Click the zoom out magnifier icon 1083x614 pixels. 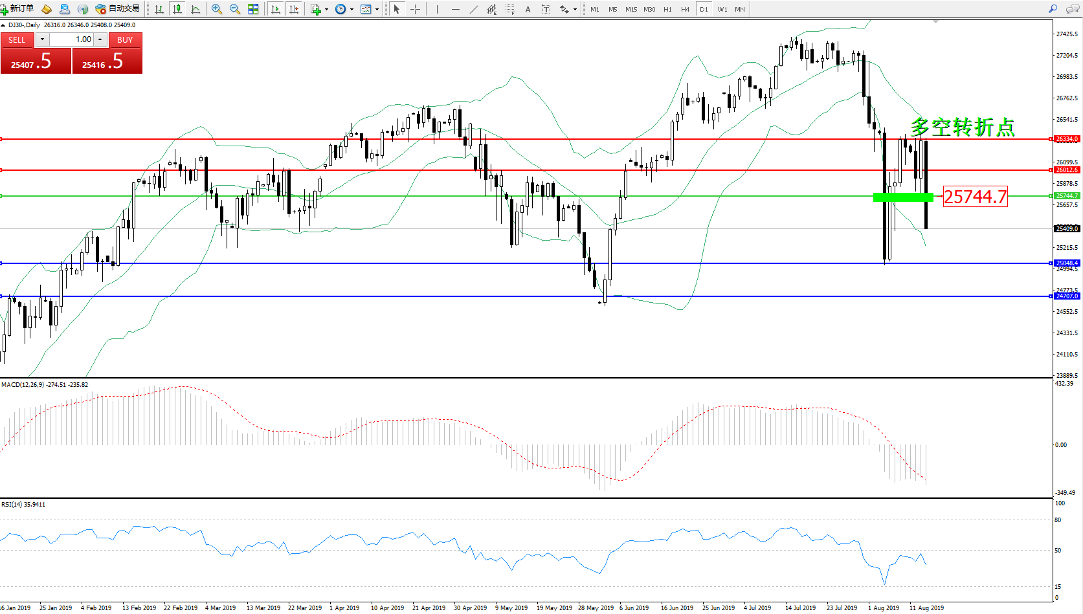coord(235,9)
